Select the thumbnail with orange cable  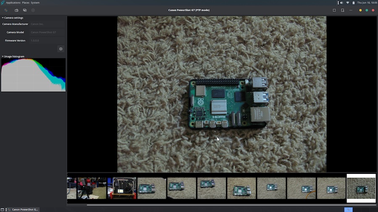(301, 188)
